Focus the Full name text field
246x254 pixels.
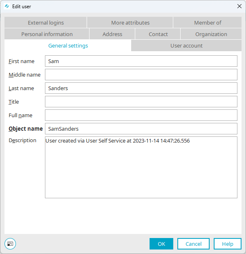[141, 115]
